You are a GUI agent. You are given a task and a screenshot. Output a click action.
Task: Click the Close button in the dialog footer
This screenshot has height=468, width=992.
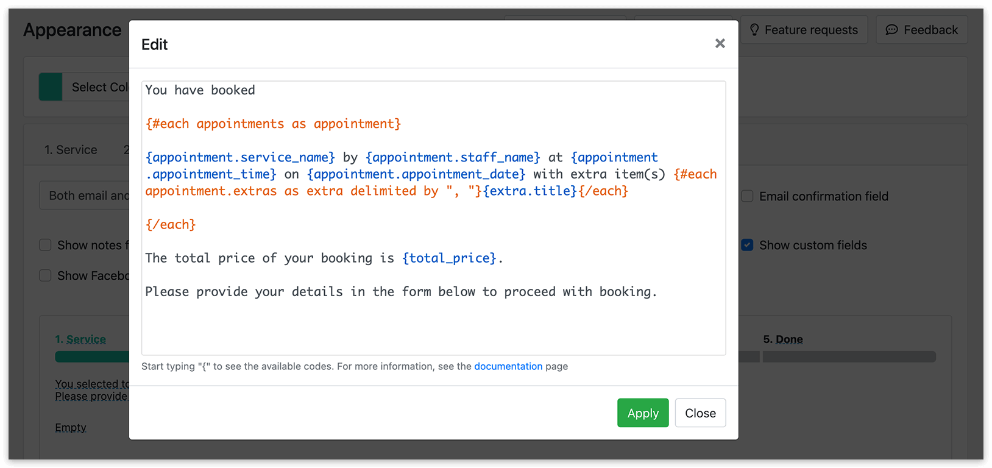pyautogui.click(x=700, y=413)
